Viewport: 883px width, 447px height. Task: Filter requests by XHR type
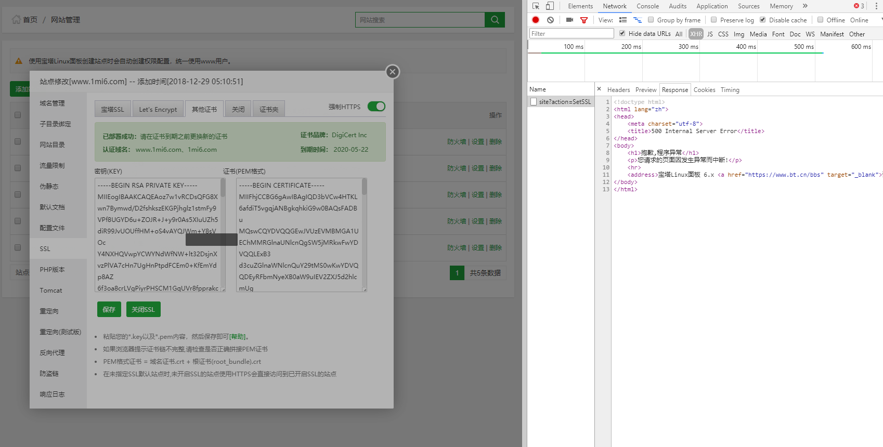pyautogui.click(x=696, y=34)
